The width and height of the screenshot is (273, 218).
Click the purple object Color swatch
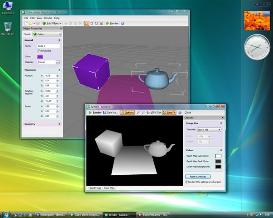coord(40,56)
